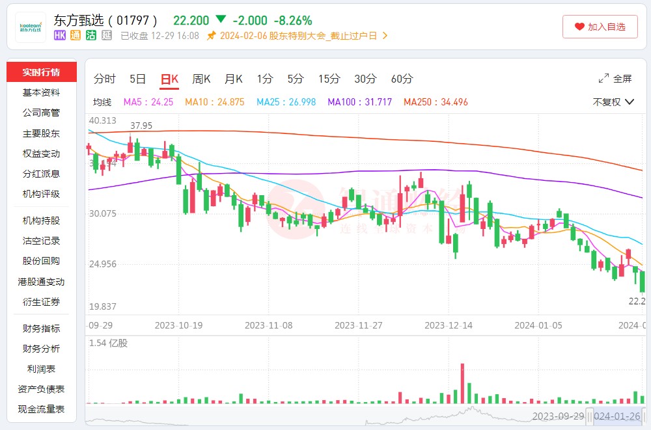
Task: Click the purple HK market badge
Action: pos(59,36)
